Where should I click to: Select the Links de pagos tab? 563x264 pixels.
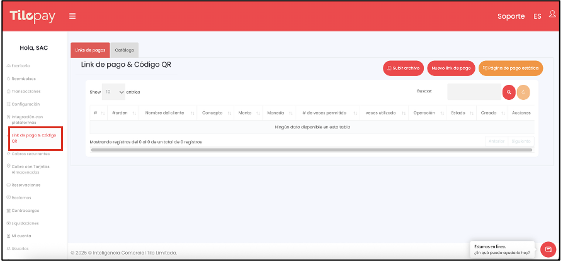point(90,50)
